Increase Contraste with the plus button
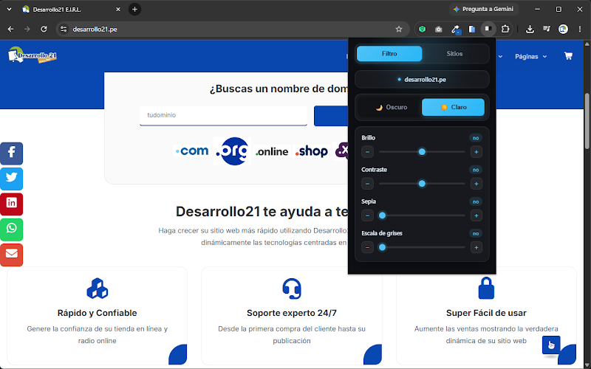The image size is (591, 369). (x=476, y=184)
